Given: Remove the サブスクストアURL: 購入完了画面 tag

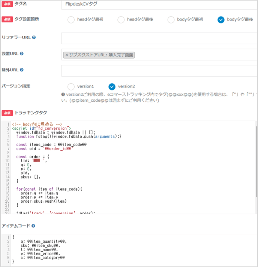Looking at the screenshot, I should 67,55.
